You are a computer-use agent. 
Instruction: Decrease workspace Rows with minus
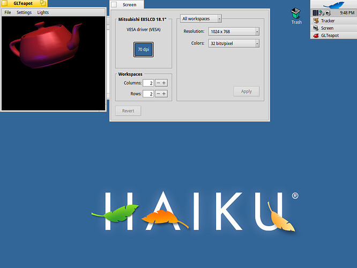pyautogui.click(x=158, y=94)
